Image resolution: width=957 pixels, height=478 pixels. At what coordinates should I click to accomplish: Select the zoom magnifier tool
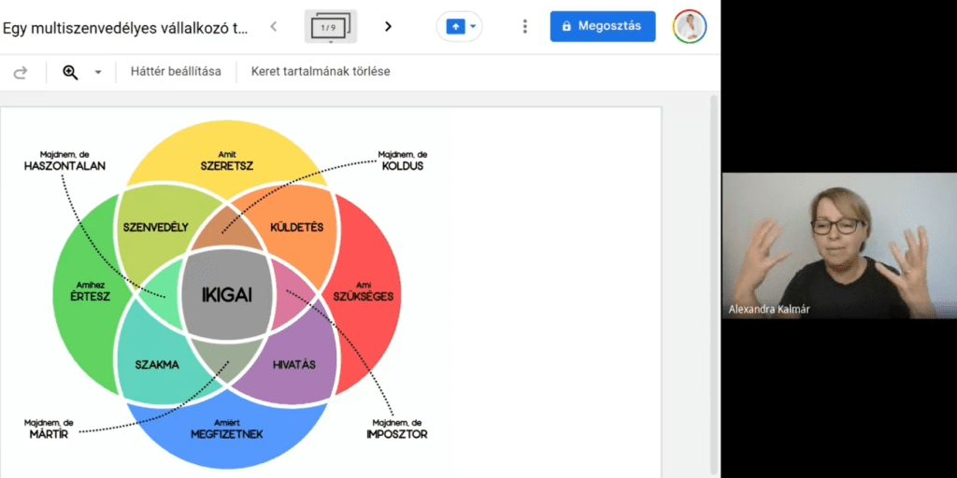point(70,72)
